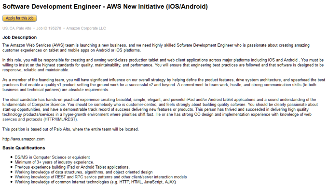Viewport: 328px width, 187px height.
Task: Click the US, CA, Palo Alto location
Action: 17,28
